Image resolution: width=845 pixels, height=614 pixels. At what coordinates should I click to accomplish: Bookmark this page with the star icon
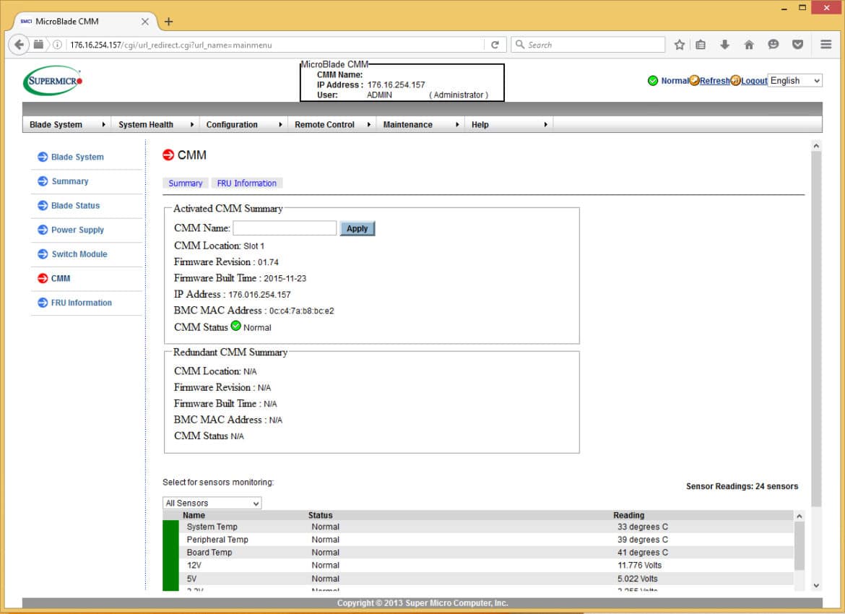pos(680,45)
